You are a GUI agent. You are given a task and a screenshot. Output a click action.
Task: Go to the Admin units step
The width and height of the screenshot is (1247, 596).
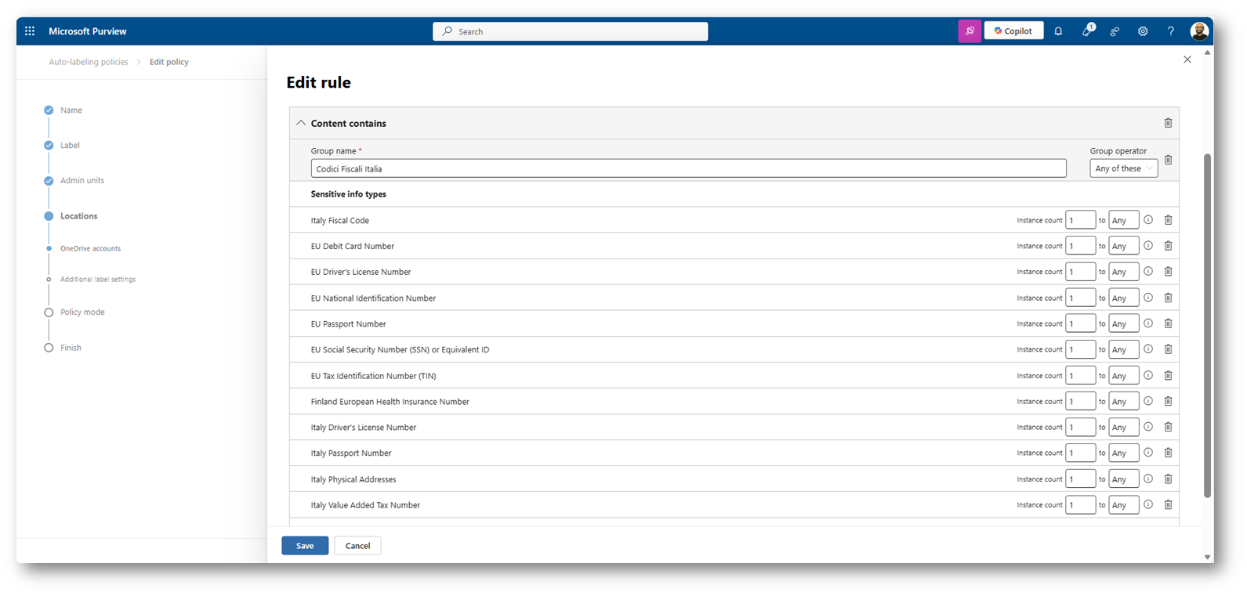82,181
